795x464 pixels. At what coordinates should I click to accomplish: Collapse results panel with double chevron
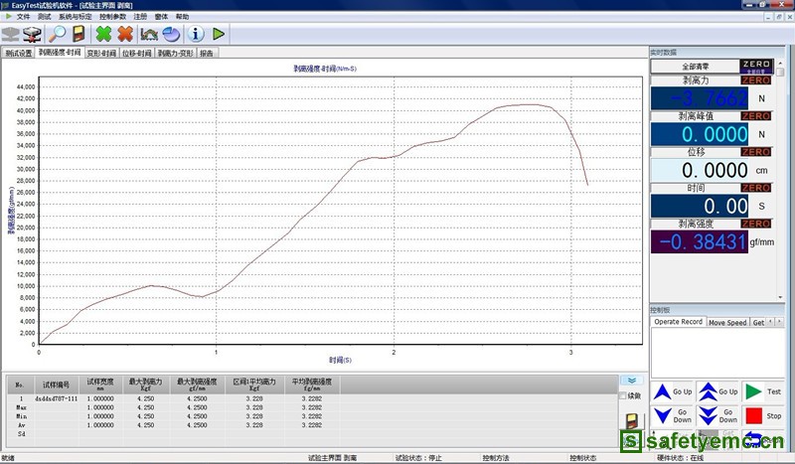click(x=632, y=381)
